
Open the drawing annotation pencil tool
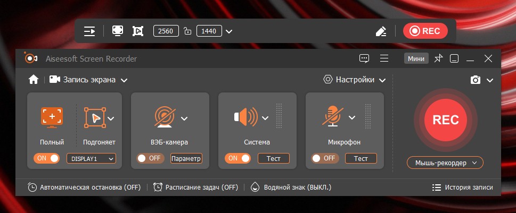click(381, 31)
